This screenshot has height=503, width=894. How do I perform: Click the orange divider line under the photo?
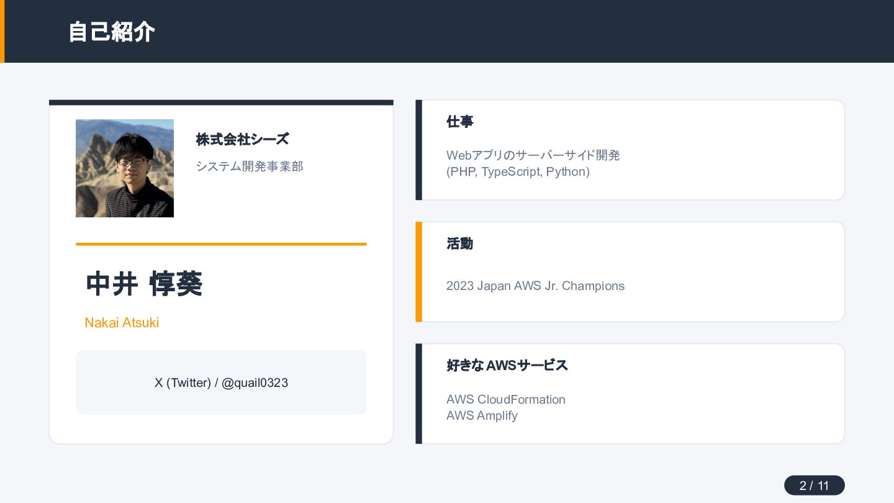pyautogui.click(x=221, y=244)
